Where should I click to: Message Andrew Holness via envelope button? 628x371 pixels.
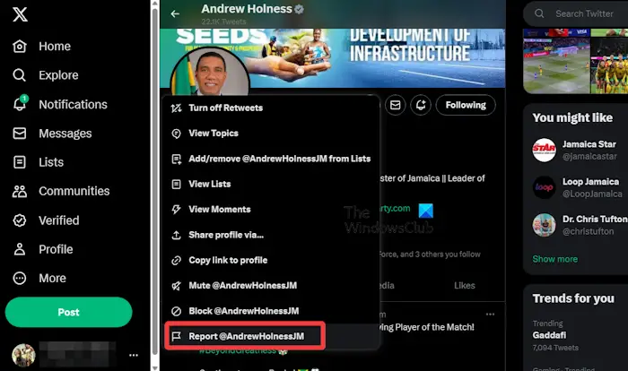(x=396, y=105)
